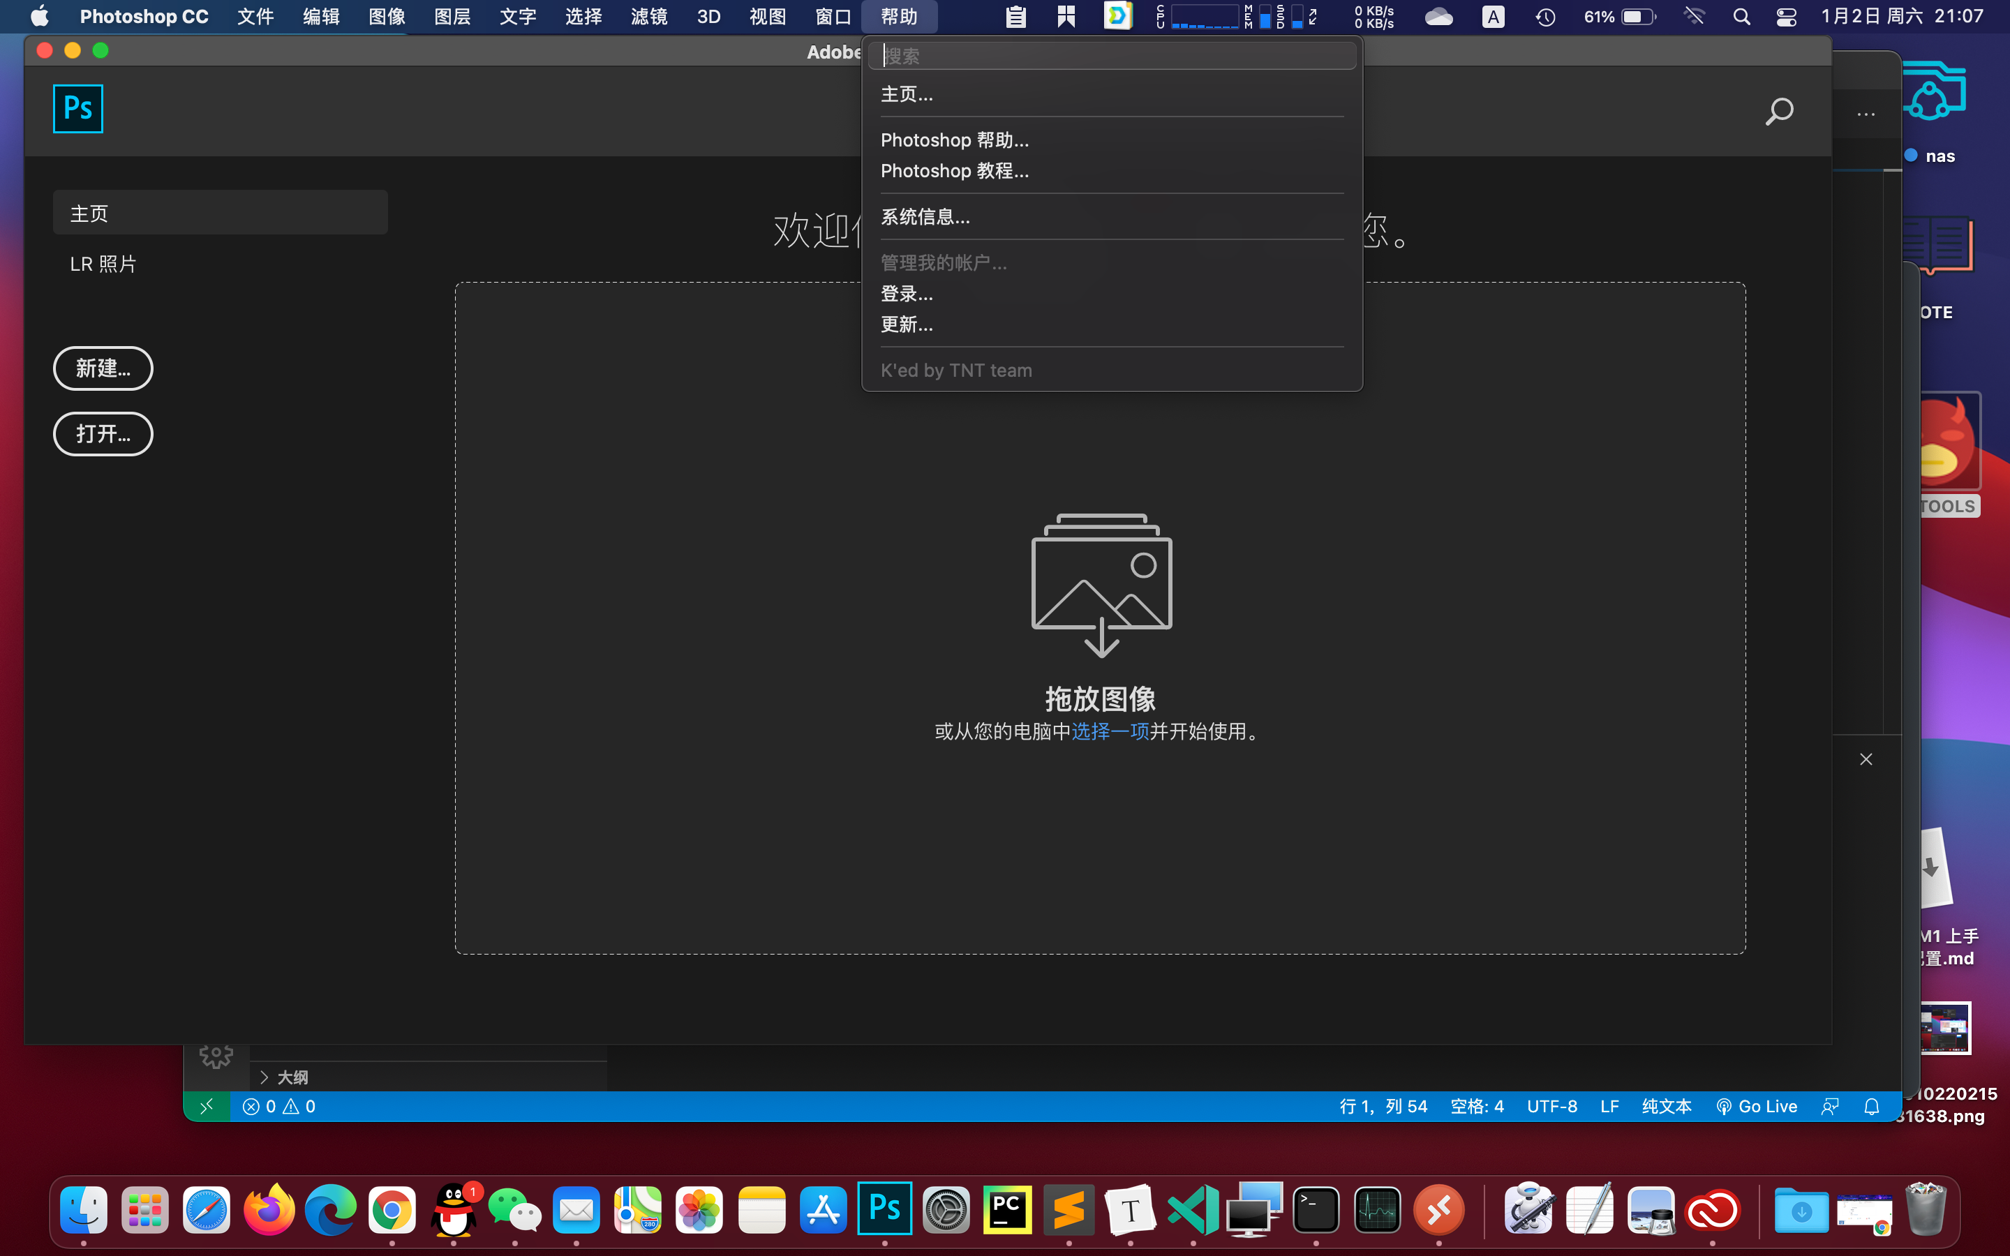The image size is (2010, 1256).
Task: Open macOS Control Center toggle icon
Action: point(1786,17)
